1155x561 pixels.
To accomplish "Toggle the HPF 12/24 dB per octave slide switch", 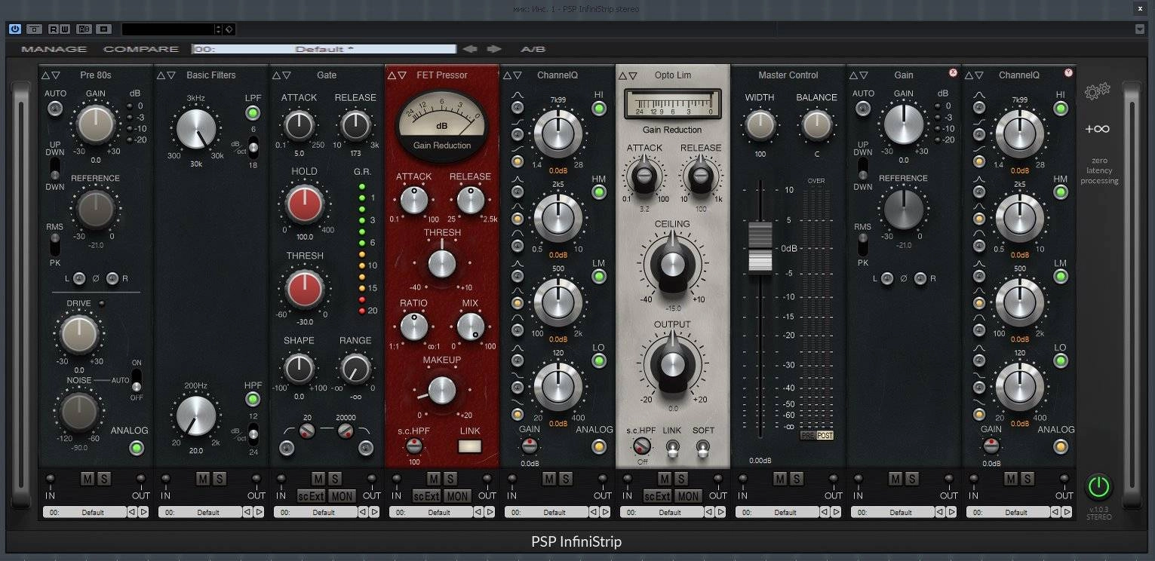I will point(253,434).
